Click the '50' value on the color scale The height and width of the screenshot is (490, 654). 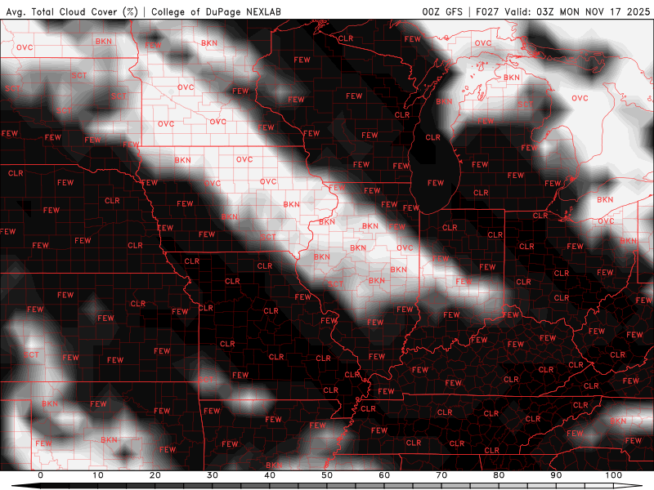[x=327, y=475]
